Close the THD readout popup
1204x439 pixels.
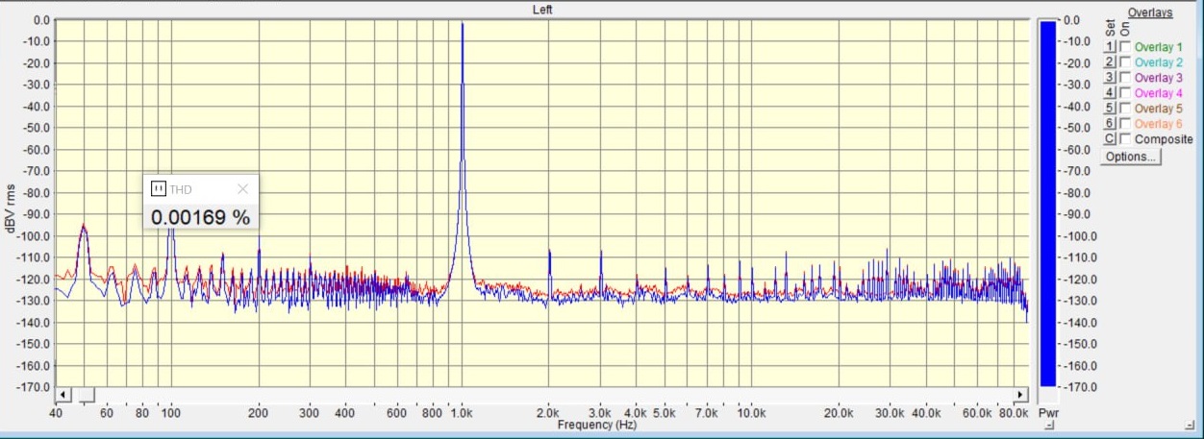pyautogui.click(x=242, y=189)
